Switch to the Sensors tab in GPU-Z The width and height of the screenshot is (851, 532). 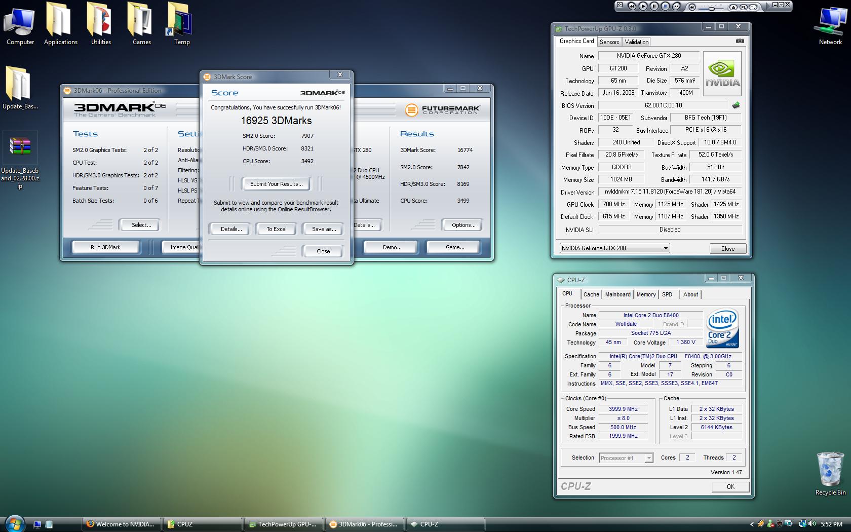[609, 42]
